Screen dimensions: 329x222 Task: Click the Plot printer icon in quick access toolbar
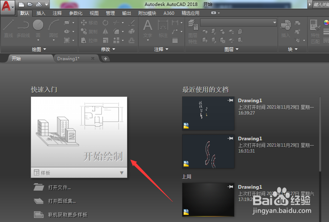point(39,4)
